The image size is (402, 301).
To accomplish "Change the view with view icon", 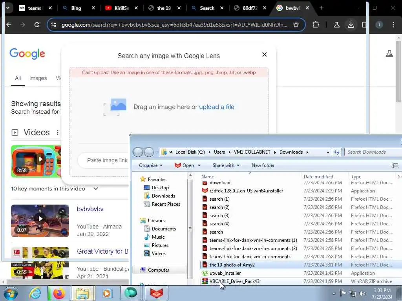I will 395,165.
